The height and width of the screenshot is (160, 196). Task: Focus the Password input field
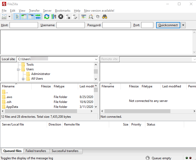click(x=117, y=25)
